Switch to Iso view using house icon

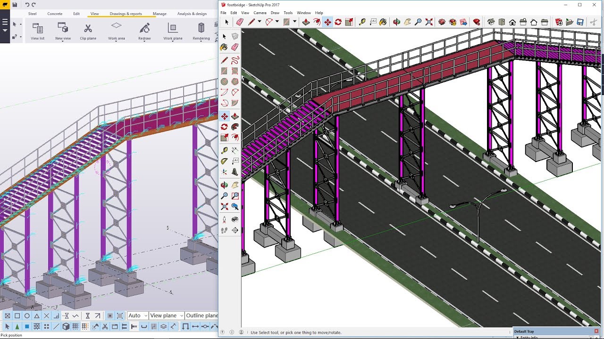point(491,22)
